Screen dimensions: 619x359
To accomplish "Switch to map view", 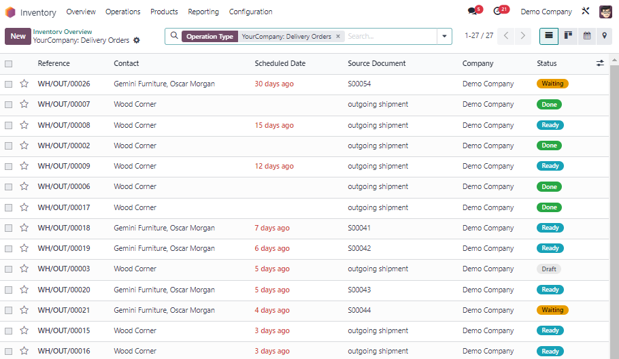I will click(x=604, y=36).
